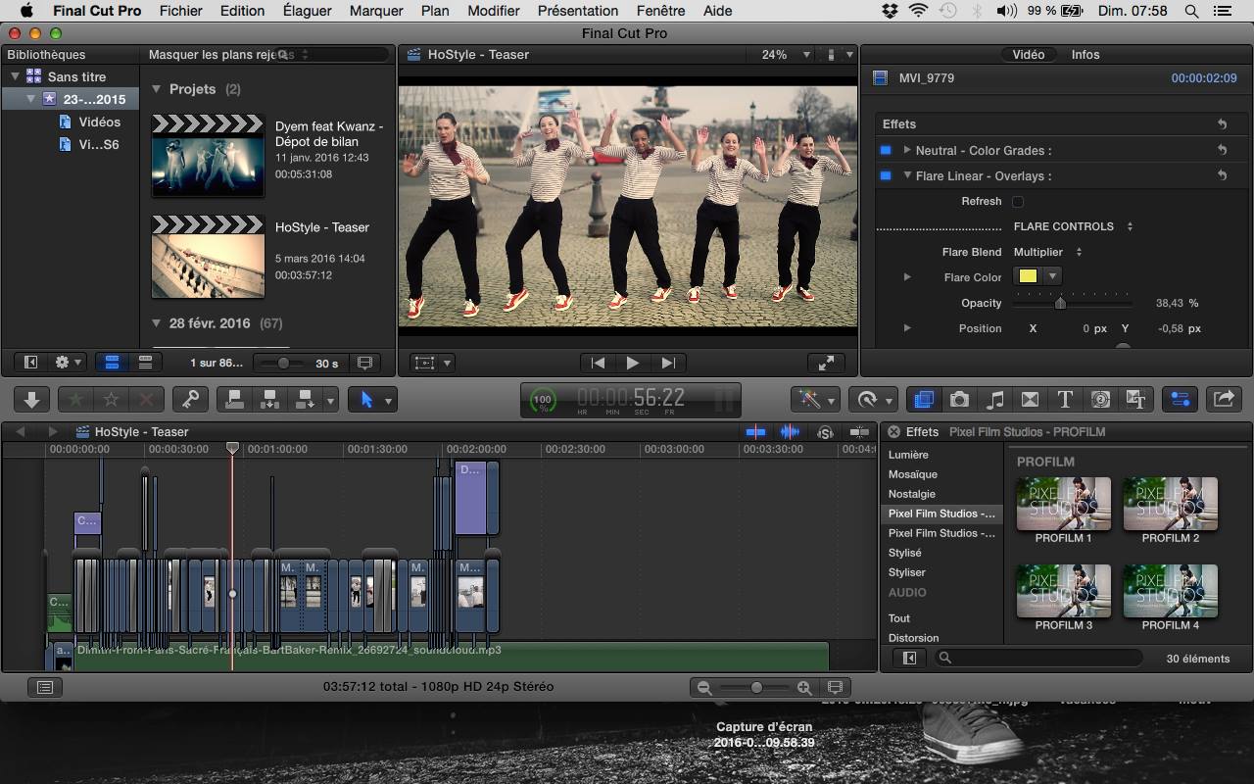Screen dimensions: 1254x784
Task: Reset the Effets section with curved arrow
Action: [1222, 124]
